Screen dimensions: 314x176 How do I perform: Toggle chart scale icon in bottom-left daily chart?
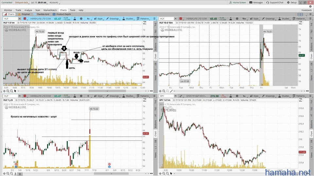(x=145, y=100)
